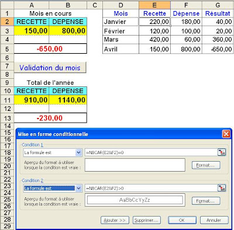
Task: Select red result cell -650,00 in row 5
Action: (50, 48)
